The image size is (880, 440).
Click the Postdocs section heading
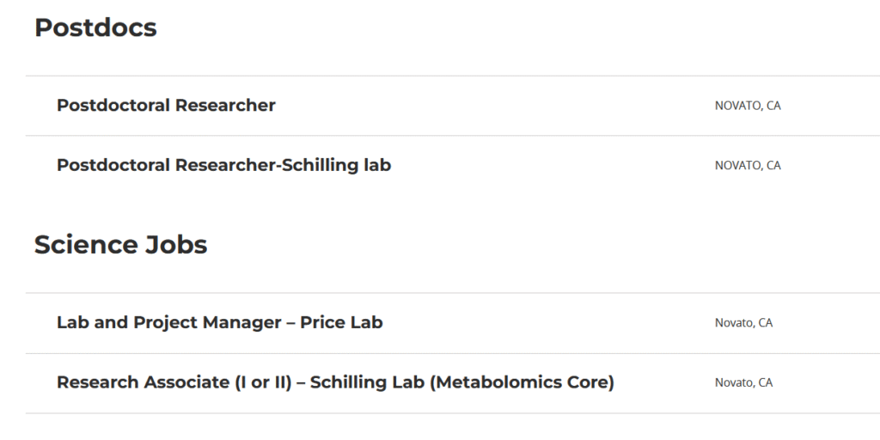tap(95, 27)
